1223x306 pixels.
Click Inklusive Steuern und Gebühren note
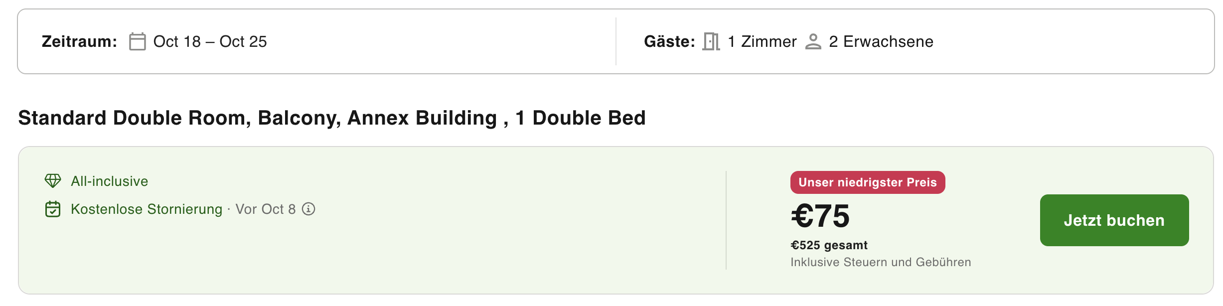(x=881, y=262)
